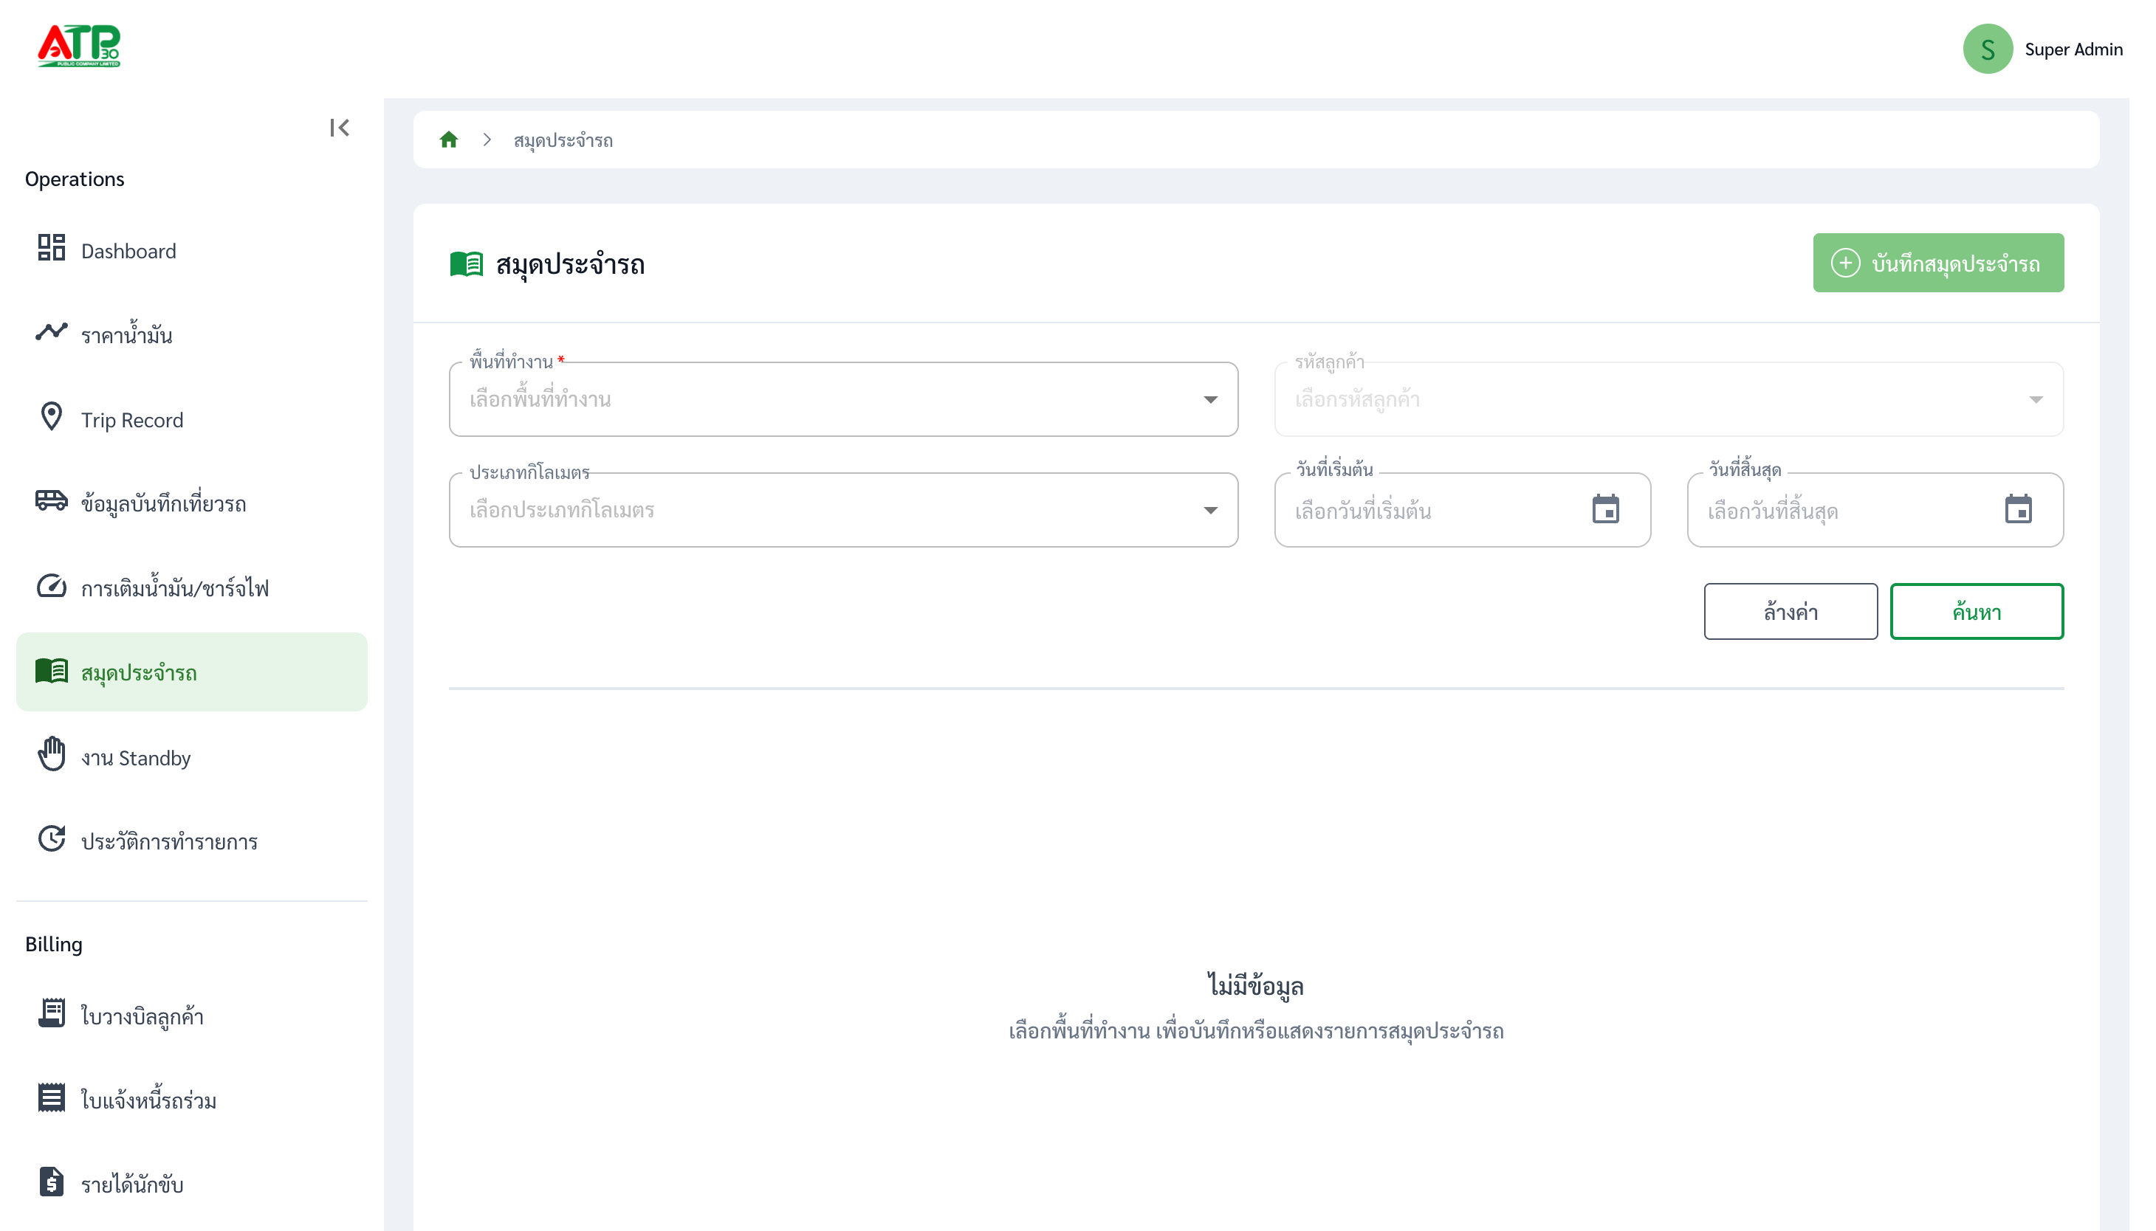Viewport: 2156px width, 1231px height.
Task: Click the บันทึกสมุดประจำรถ green button
Action: [x=1937, y=263]
